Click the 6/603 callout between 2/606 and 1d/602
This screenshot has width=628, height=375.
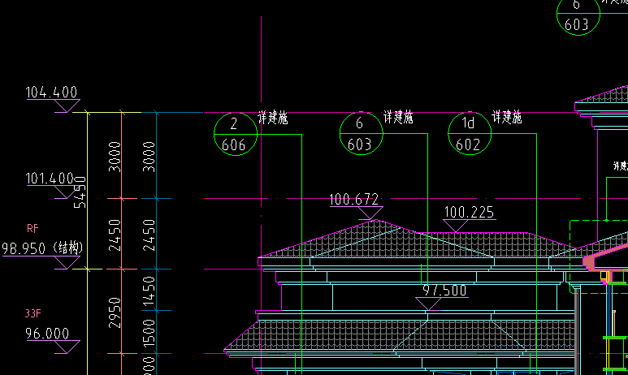362,133
